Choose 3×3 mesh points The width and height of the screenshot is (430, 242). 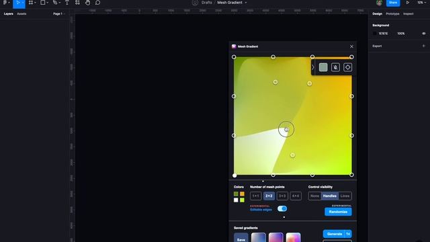point(282,196)
